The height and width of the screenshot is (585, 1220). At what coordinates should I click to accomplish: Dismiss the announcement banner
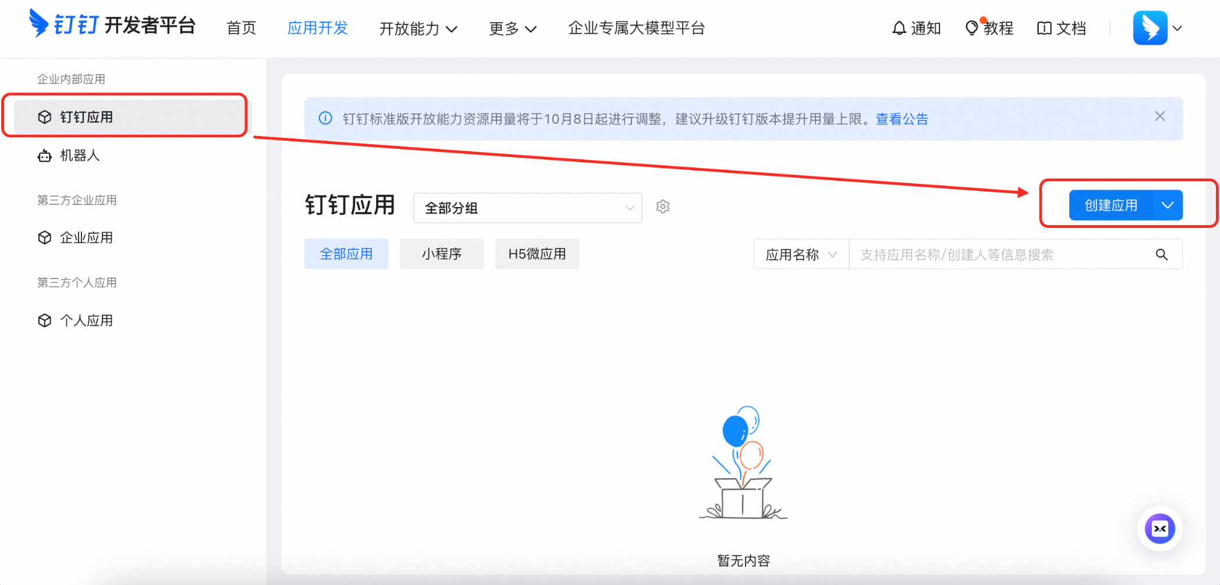tap(1160, 116)
